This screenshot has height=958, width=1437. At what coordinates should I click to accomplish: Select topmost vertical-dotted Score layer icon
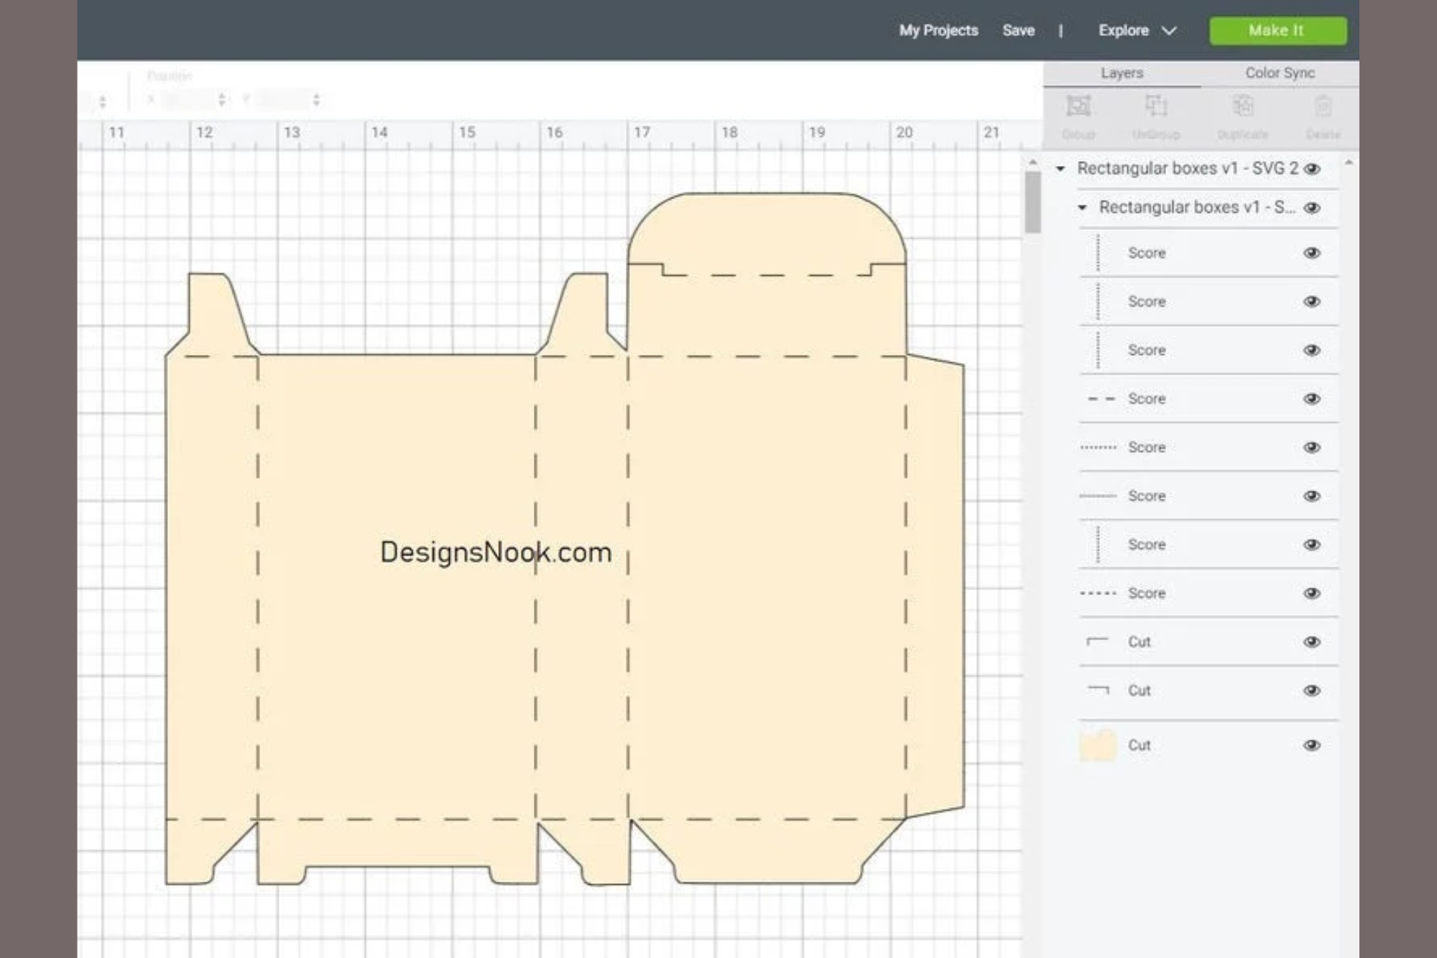[x=1098, y=253]
